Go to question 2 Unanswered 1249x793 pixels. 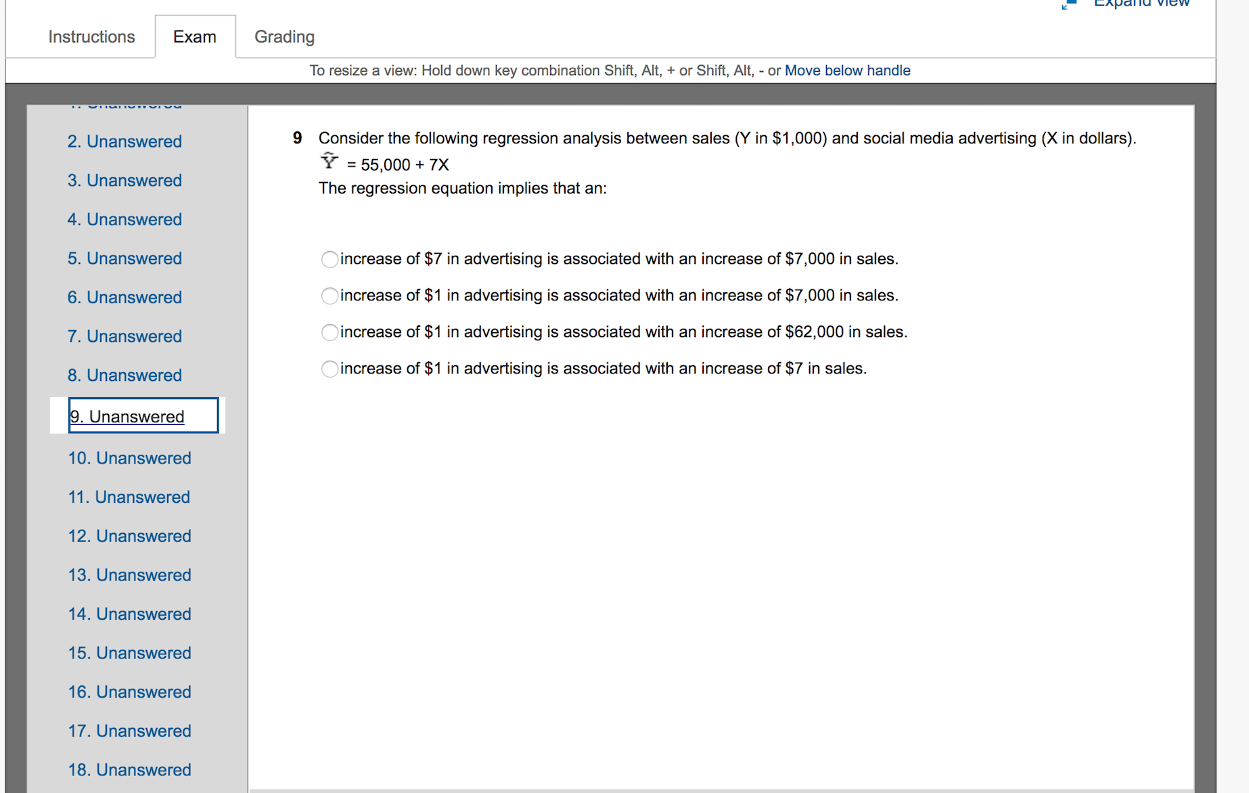(x=124, y=141)
